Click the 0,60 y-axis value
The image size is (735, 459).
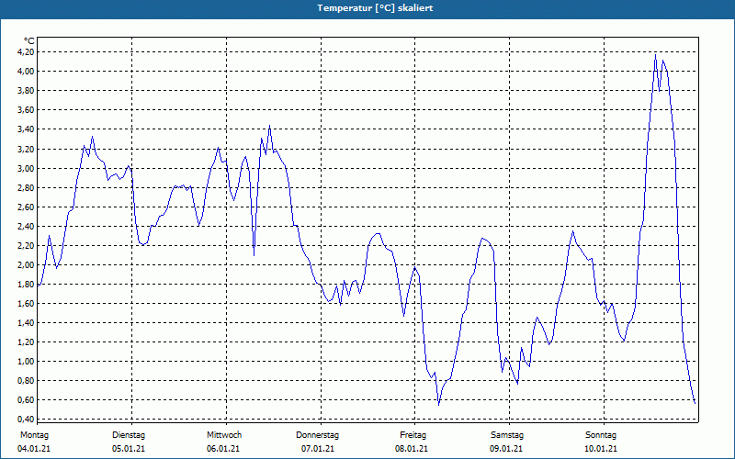click(26, 400)
